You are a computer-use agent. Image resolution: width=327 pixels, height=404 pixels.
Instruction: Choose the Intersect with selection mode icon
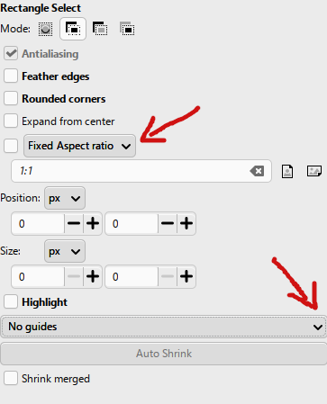[x=127, y=29]
